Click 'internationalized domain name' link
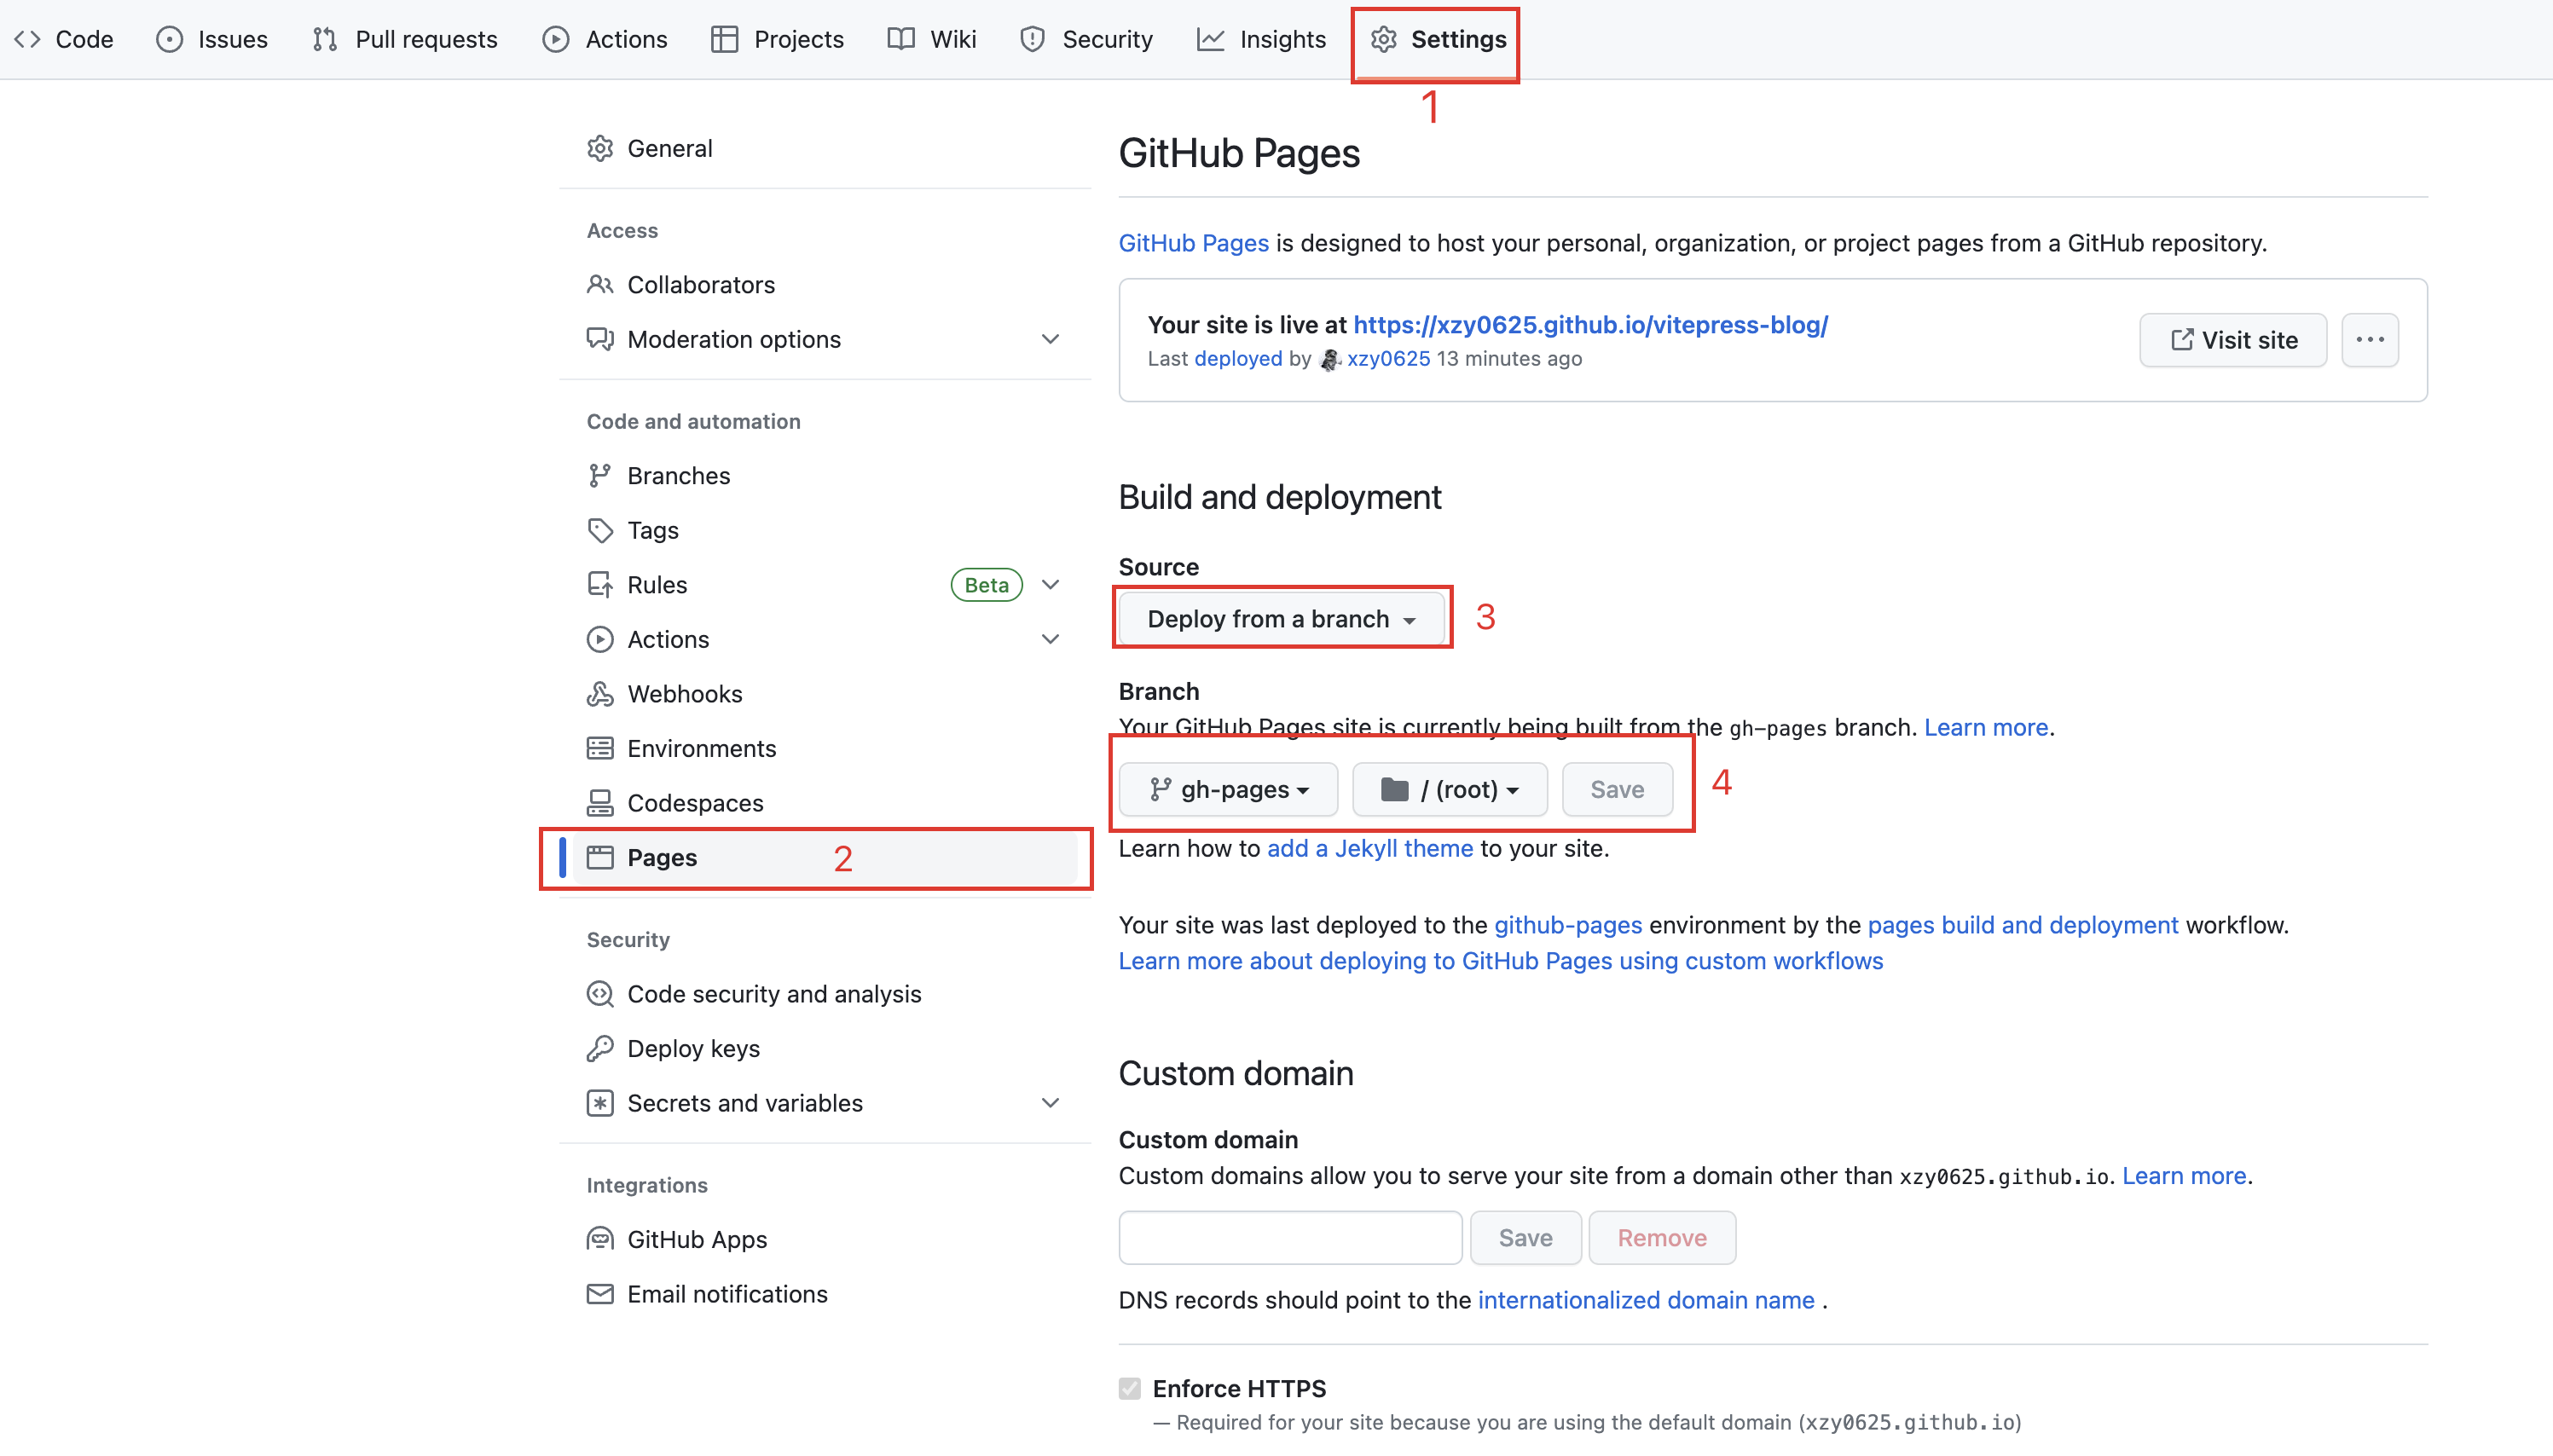2553x1456 pixels. [x=1645, y=1299]
